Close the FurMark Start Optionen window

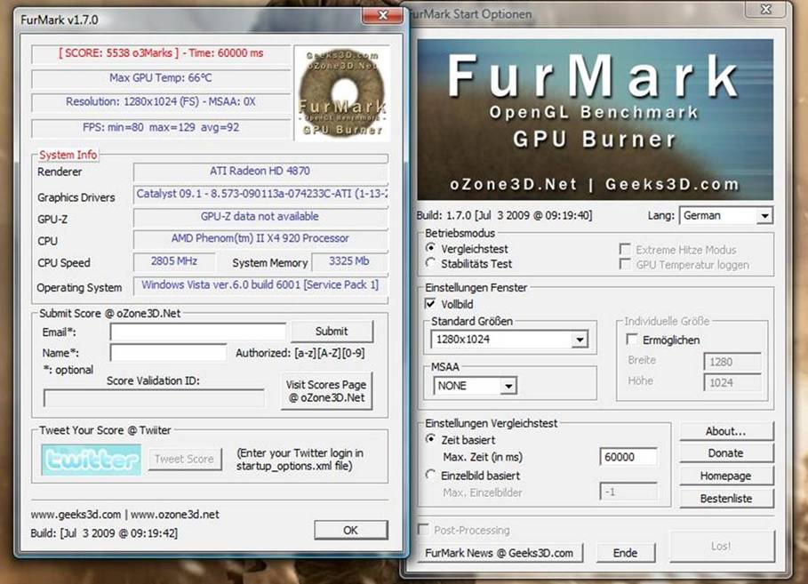765,9
